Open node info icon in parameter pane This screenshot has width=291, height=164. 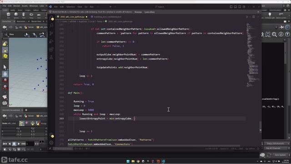[x=281, y=35]
